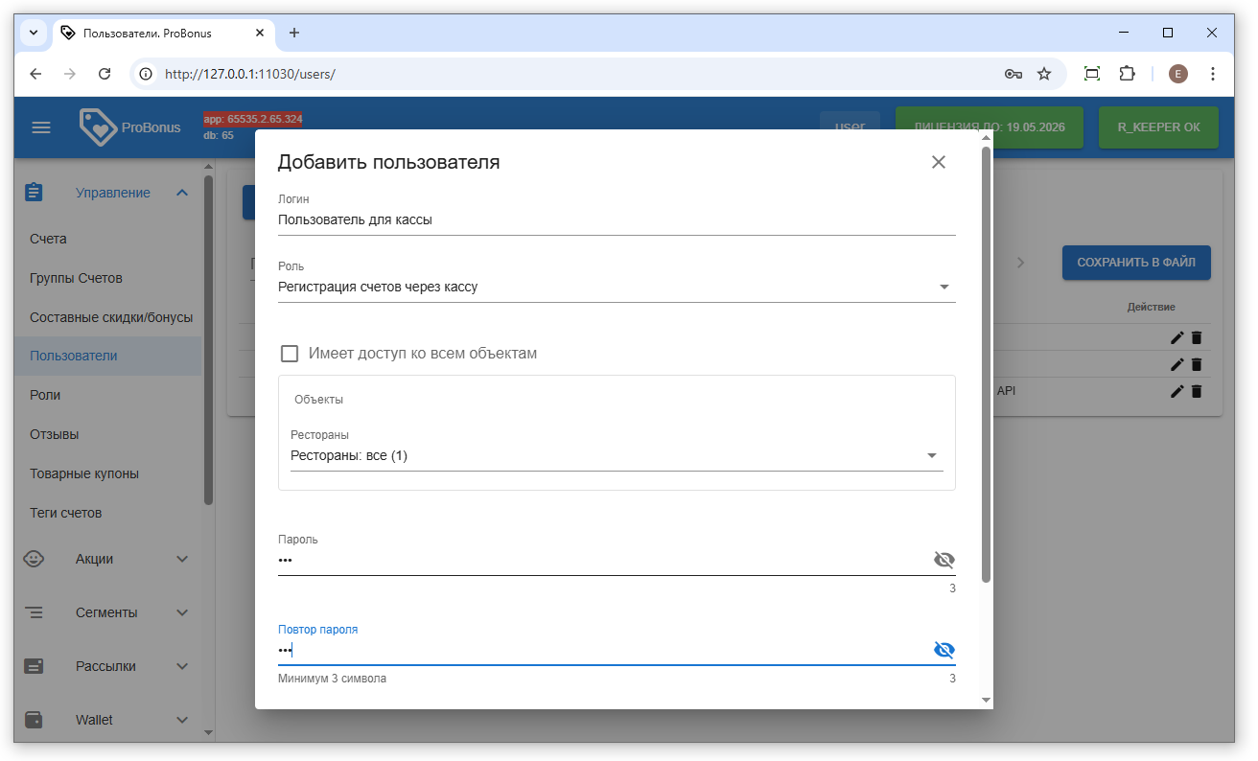Open the Роль dropdown list

[943, 287]
